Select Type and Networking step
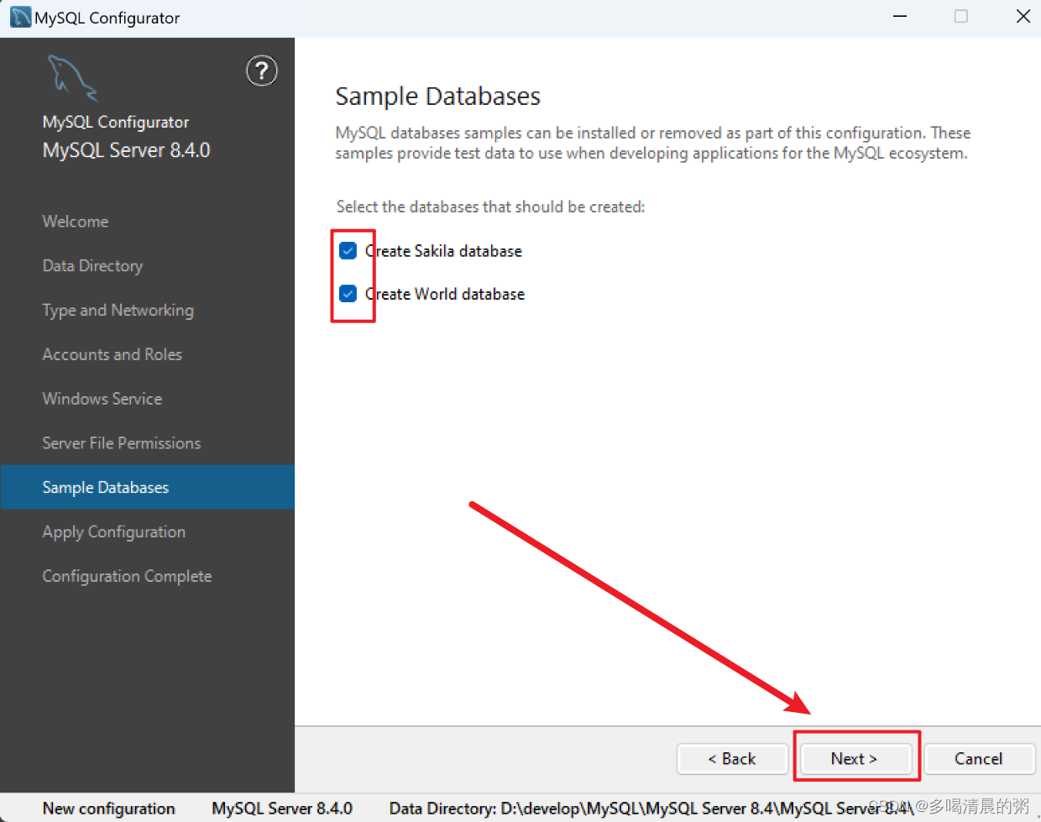Viewport: 1041px width, 822px height. [118, 311]
